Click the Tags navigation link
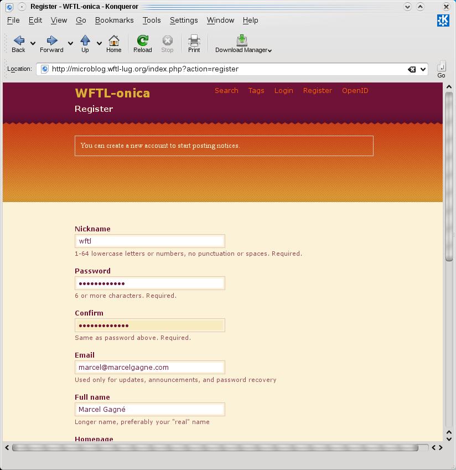Viewport: 456px width, 470px height. pos(256,91)
